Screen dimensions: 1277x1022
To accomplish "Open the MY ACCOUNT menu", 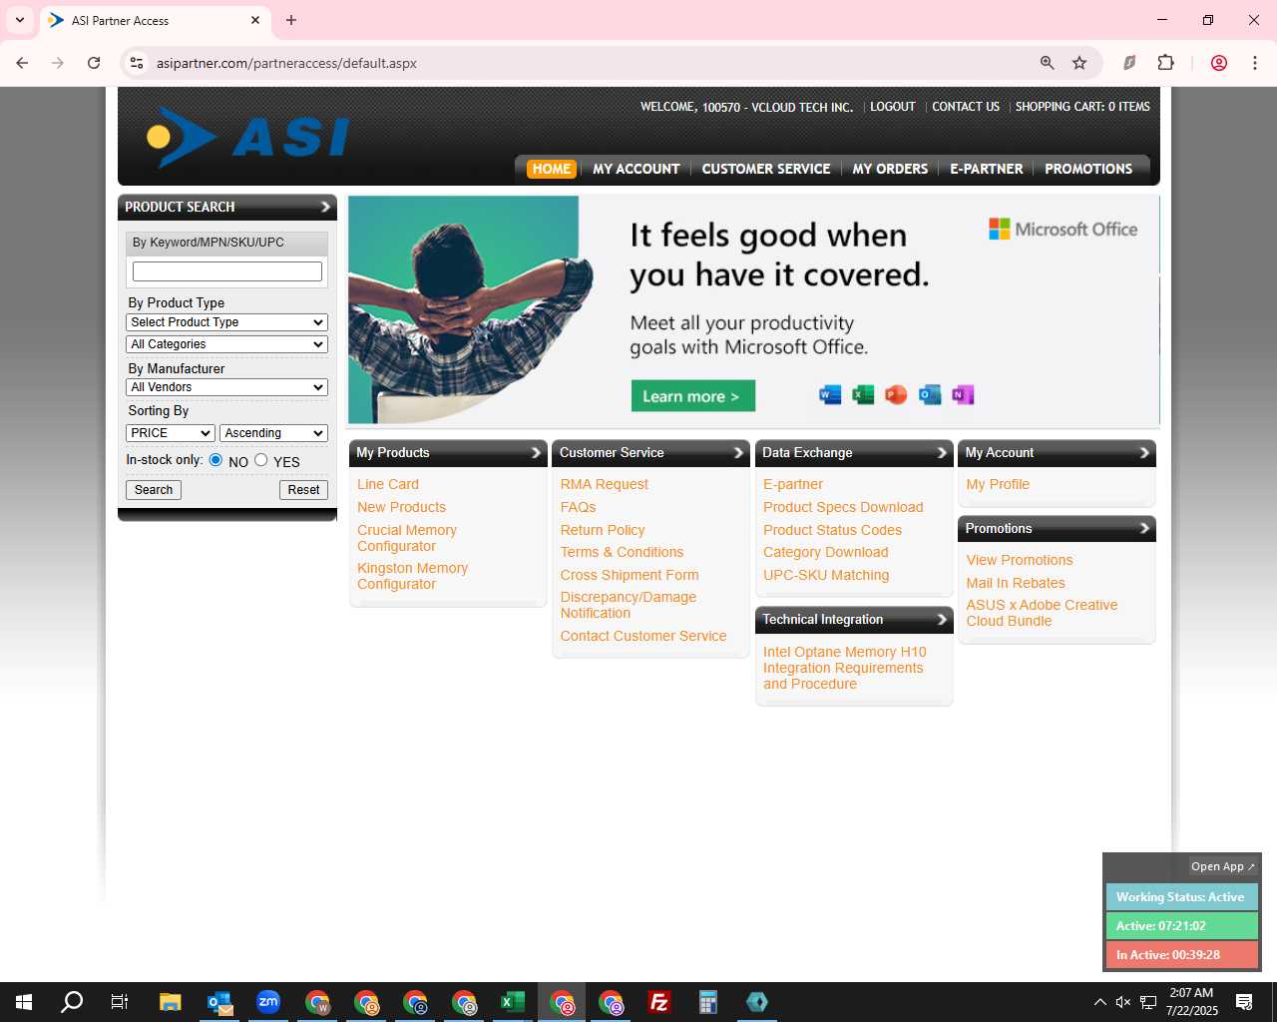I will (x=637, y=169).
